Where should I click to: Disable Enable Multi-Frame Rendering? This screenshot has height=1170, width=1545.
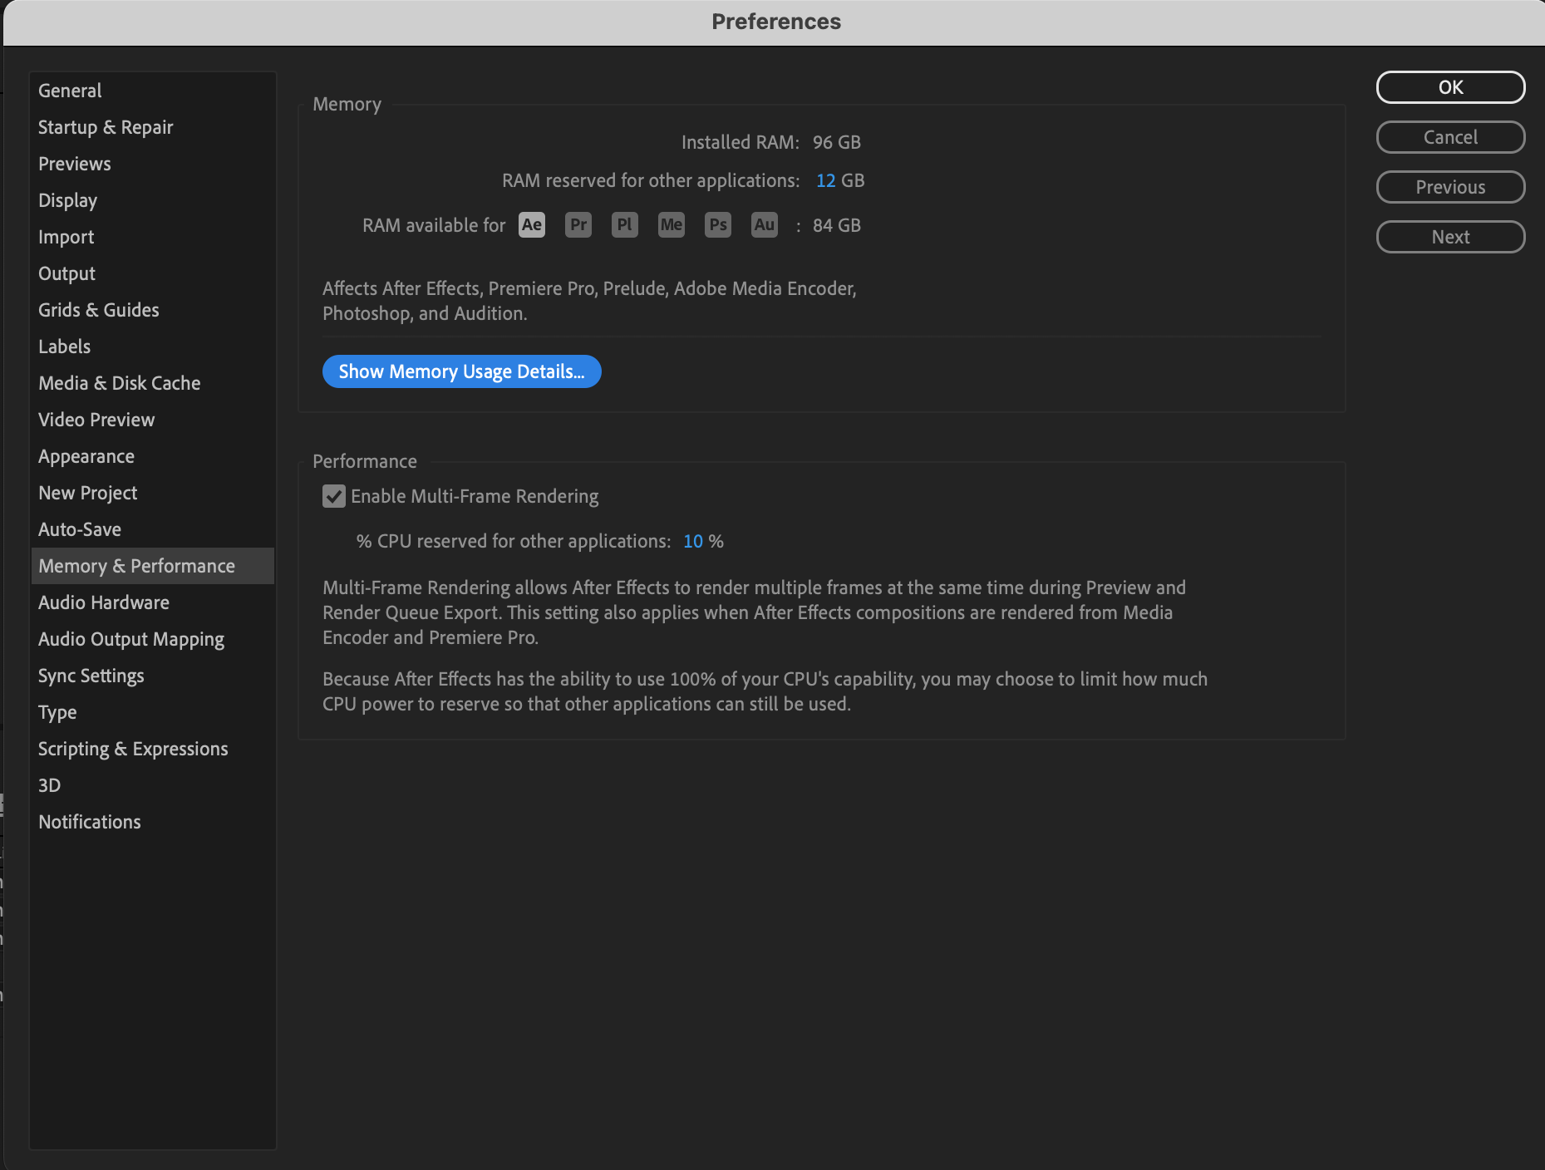click(x=334, y=496)
